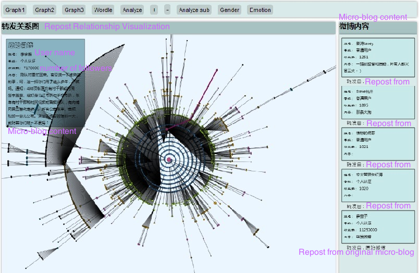Screen dimensions: 419x273
Task: Select the pink center node of the radial graph
Action: pos(169,159)
